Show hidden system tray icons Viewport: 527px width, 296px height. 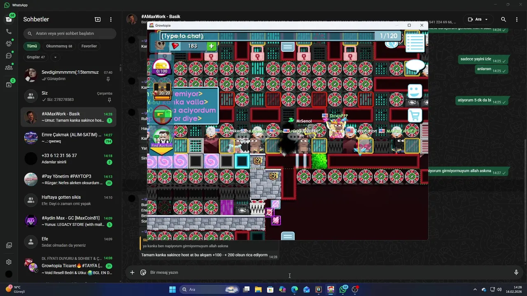(x=475, y=289)
